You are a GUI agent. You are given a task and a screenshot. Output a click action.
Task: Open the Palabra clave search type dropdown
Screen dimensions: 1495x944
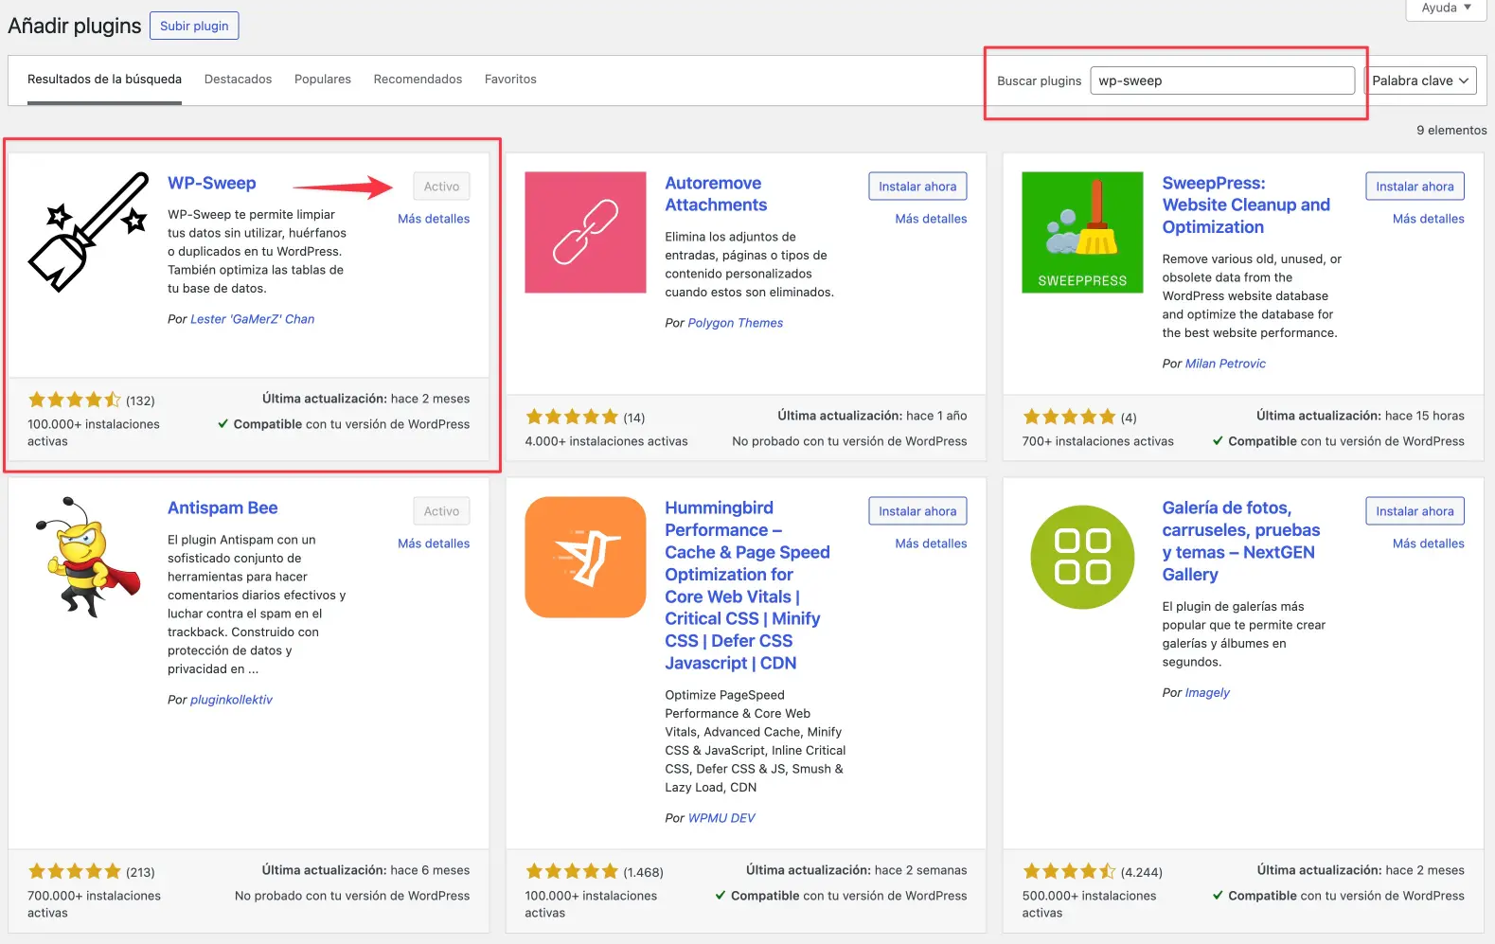pyautogui.click(x=1420, y=80)
